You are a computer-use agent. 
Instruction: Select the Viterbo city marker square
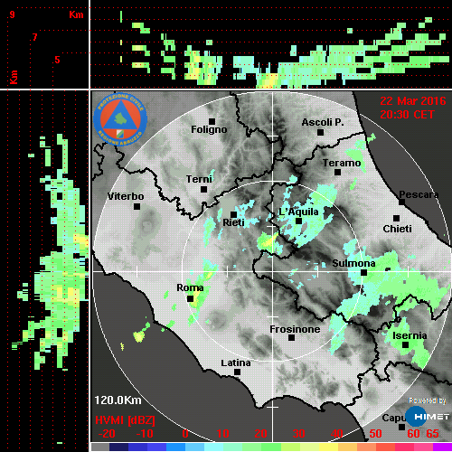[x=137, y=207]
